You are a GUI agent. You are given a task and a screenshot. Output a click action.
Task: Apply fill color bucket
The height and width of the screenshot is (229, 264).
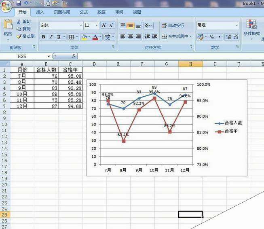84,37
